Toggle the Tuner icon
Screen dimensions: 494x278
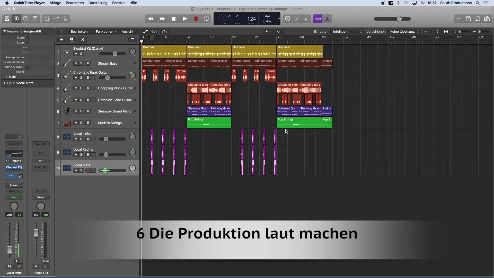click(x=297, y=19)
